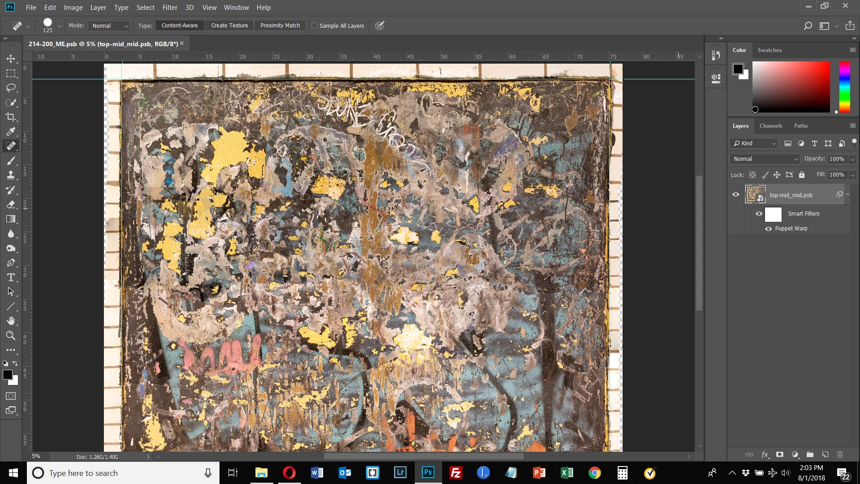
Task: Hide the top-mid_mid.psb layer
Action: 735,194
